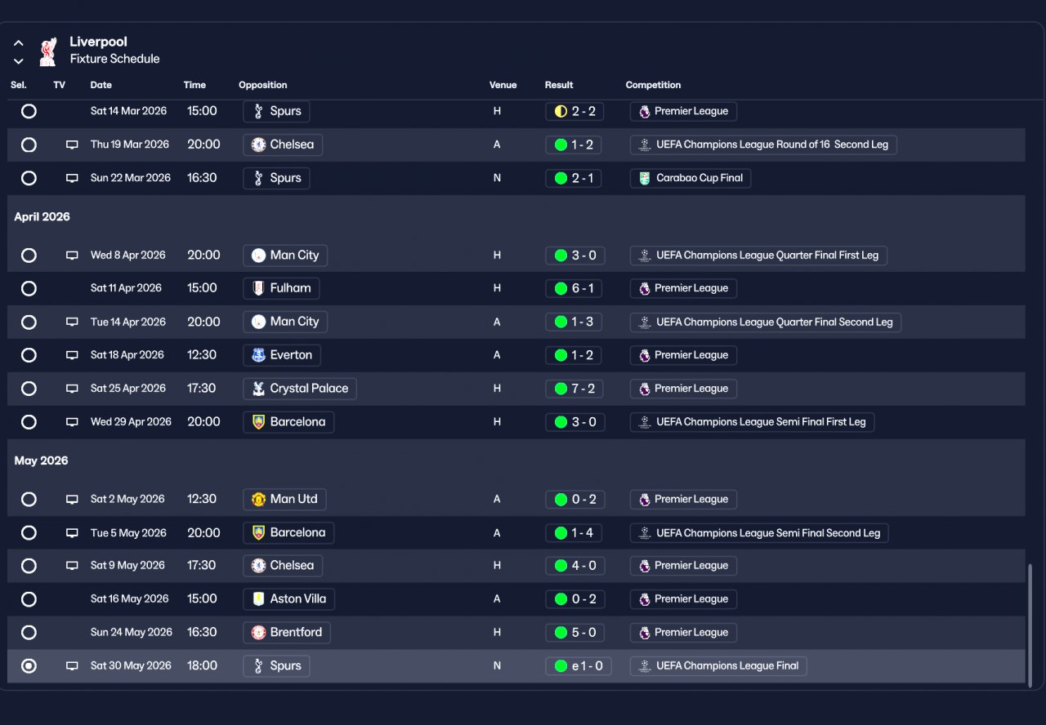This screenshot has width=1046, height=725.
Task: Select radio for Wed 8 Apr Man City fixture
Action: pyautogui.click(x=29, y=256)
